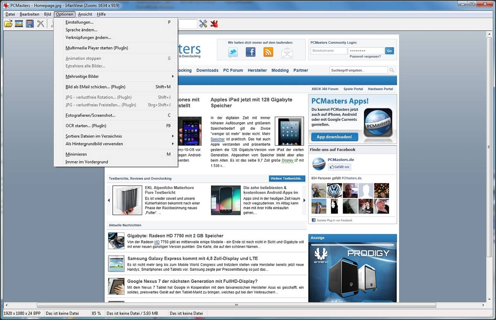Click the right carousel arrow in Testberichte
The width and height of the screenshot is (496, 320).
304,200
